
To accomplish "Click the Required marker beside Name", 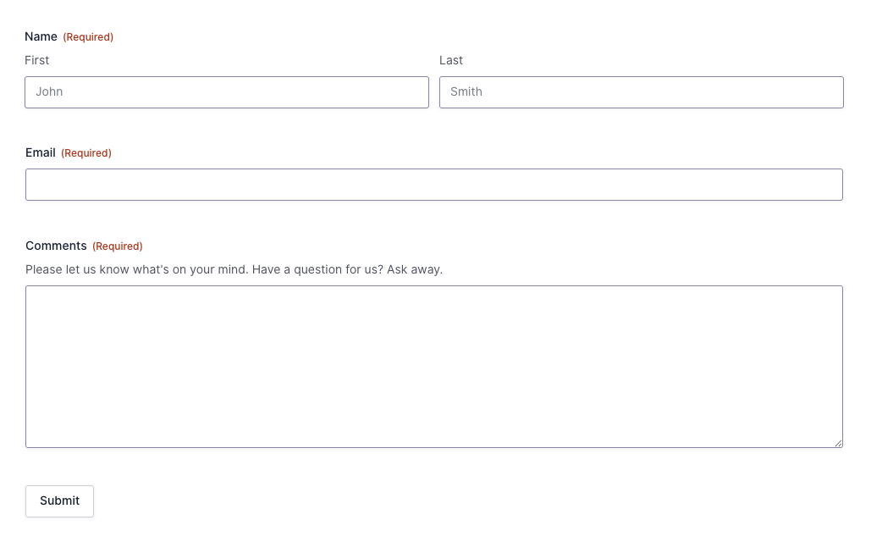I will pos(88,37).
